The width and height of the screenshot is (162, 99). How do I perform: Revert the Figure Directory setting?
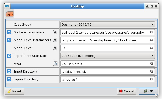[x=9, y=79]
